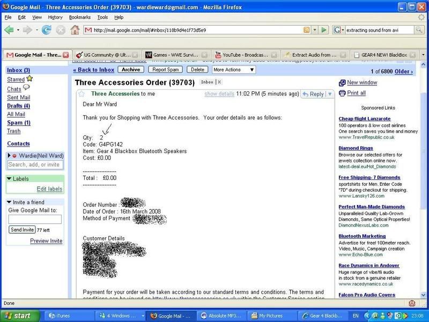Collapse the Labels section
429x322 pixels.
pos(9,179)
